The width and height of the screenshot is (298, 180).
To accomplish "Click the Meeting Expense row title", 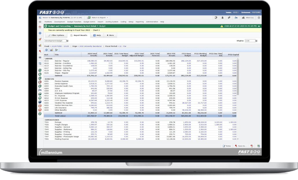I will point(62,139).
